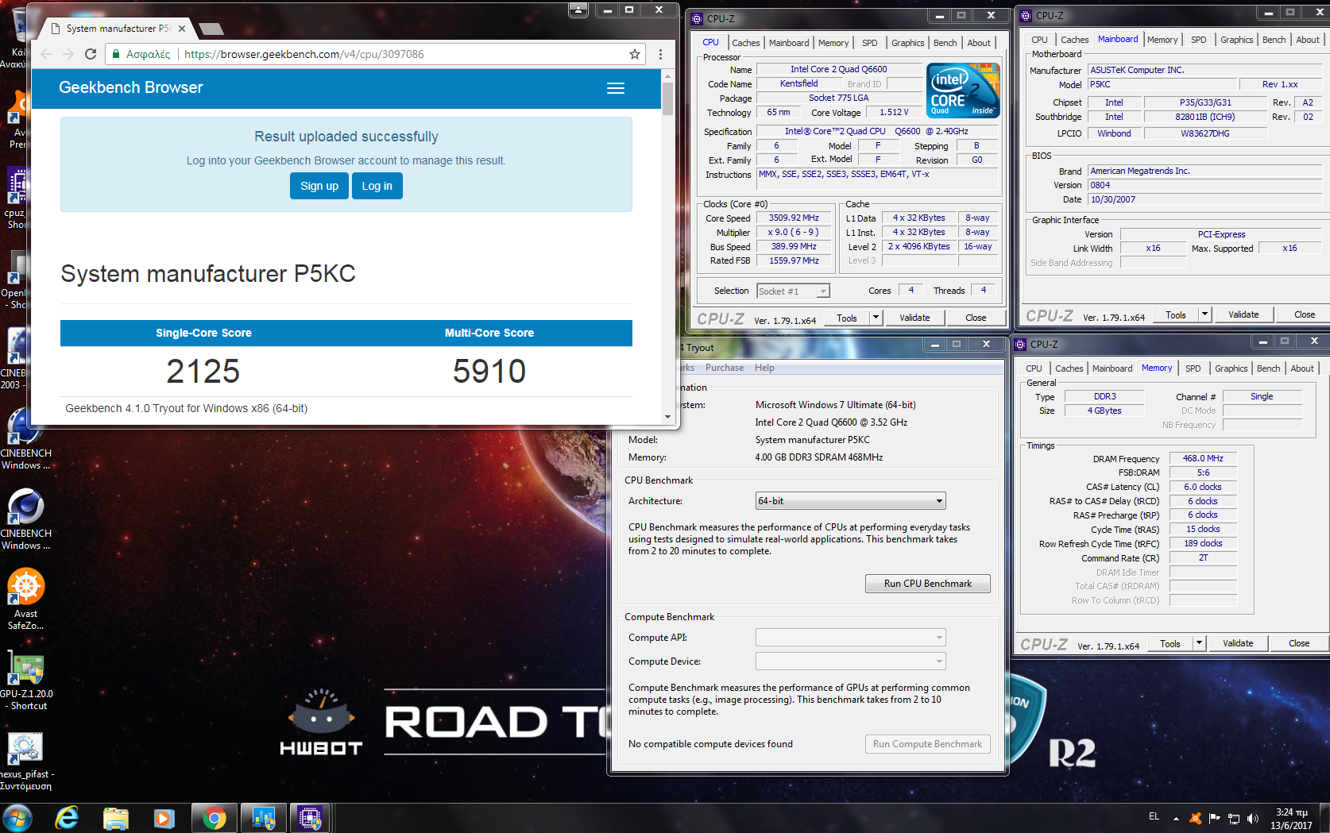Click the Memory Type value DDR3

1104,396
